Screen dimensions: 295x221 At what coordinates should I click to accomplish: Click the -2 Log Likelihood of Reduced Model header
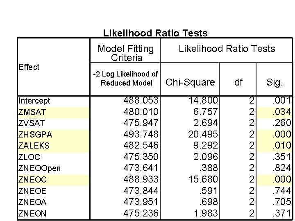click(x=126, y=79)
